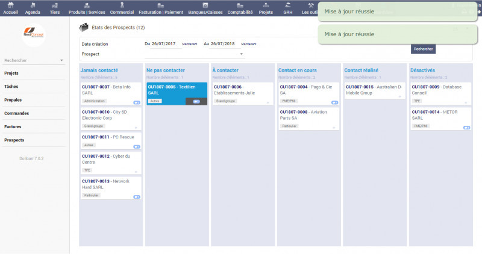Open the Prospect filter dropdown
The width and height of the screenshot is (482, 254).
click(195, 54)
